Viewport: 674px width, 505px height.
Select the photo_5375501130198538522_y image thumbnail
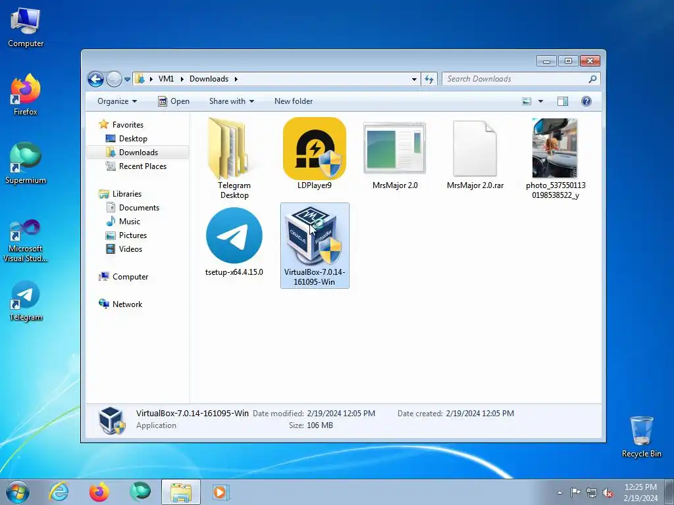tap(556, 158)
